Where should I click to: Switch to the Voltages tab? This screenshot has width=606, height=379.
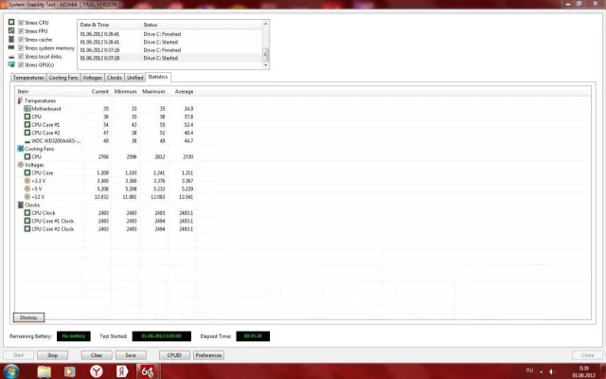click(x=93, y=78)
